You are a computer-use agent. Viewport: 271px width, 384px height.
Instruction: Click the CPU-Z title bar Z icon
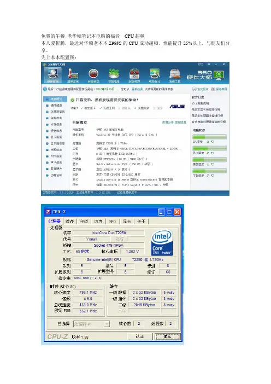tap(48, 212)
